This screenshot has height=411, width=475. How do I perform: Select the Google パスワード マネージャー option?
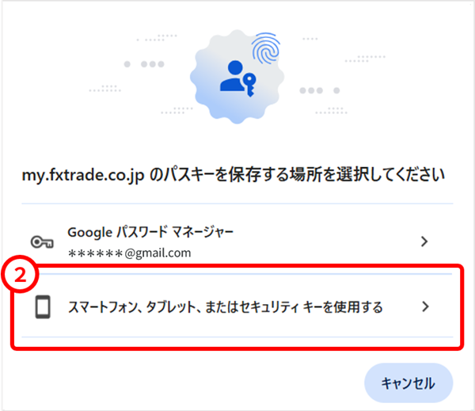pos(237,242)
